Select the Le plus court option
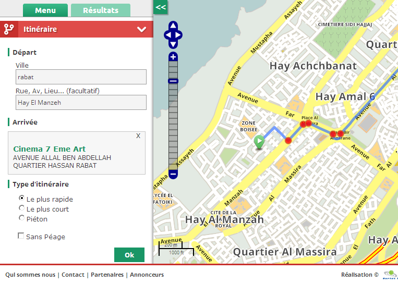398x284 pixels. pos(22,208)
